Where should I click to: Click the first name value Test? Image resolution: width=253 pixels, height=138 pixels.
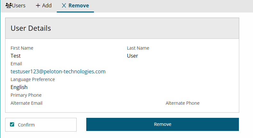[x=16, y=56]
